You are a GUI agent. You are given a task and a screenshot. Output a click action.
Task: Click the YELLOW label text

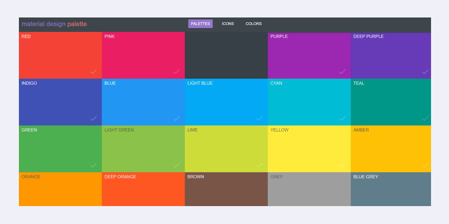point(279,130)
